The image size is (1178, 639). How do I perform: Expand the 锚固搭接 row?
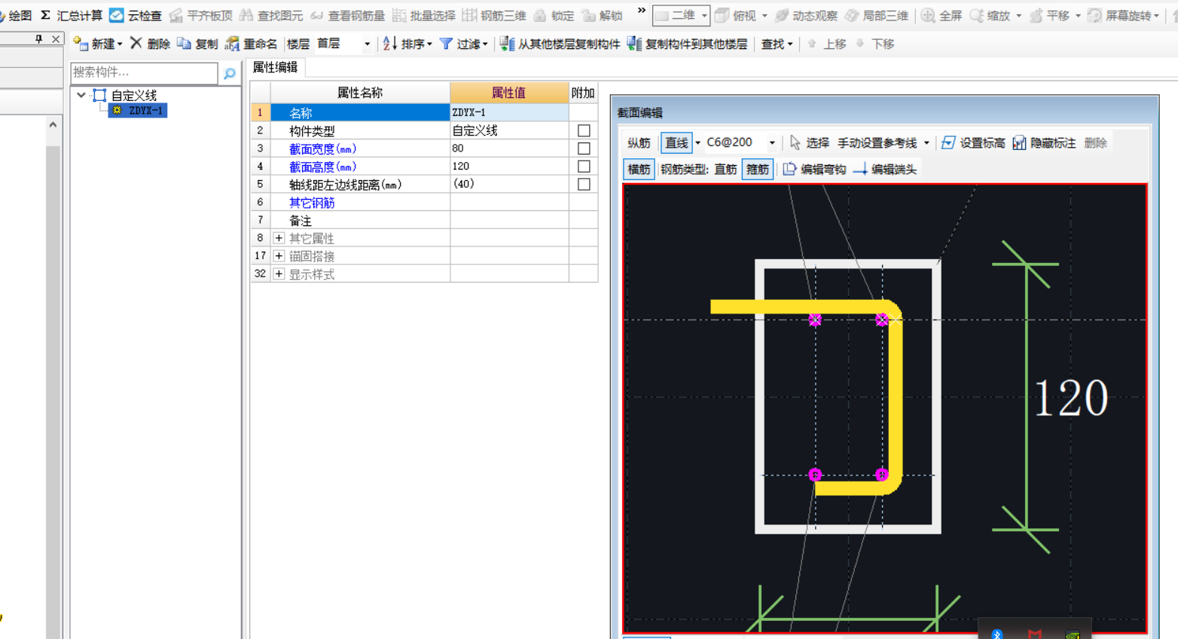(279, 256)
